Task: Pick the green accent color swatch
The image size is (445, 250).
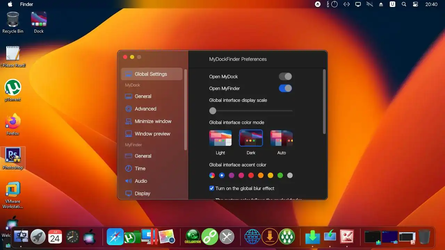Action: click(280, 175)
